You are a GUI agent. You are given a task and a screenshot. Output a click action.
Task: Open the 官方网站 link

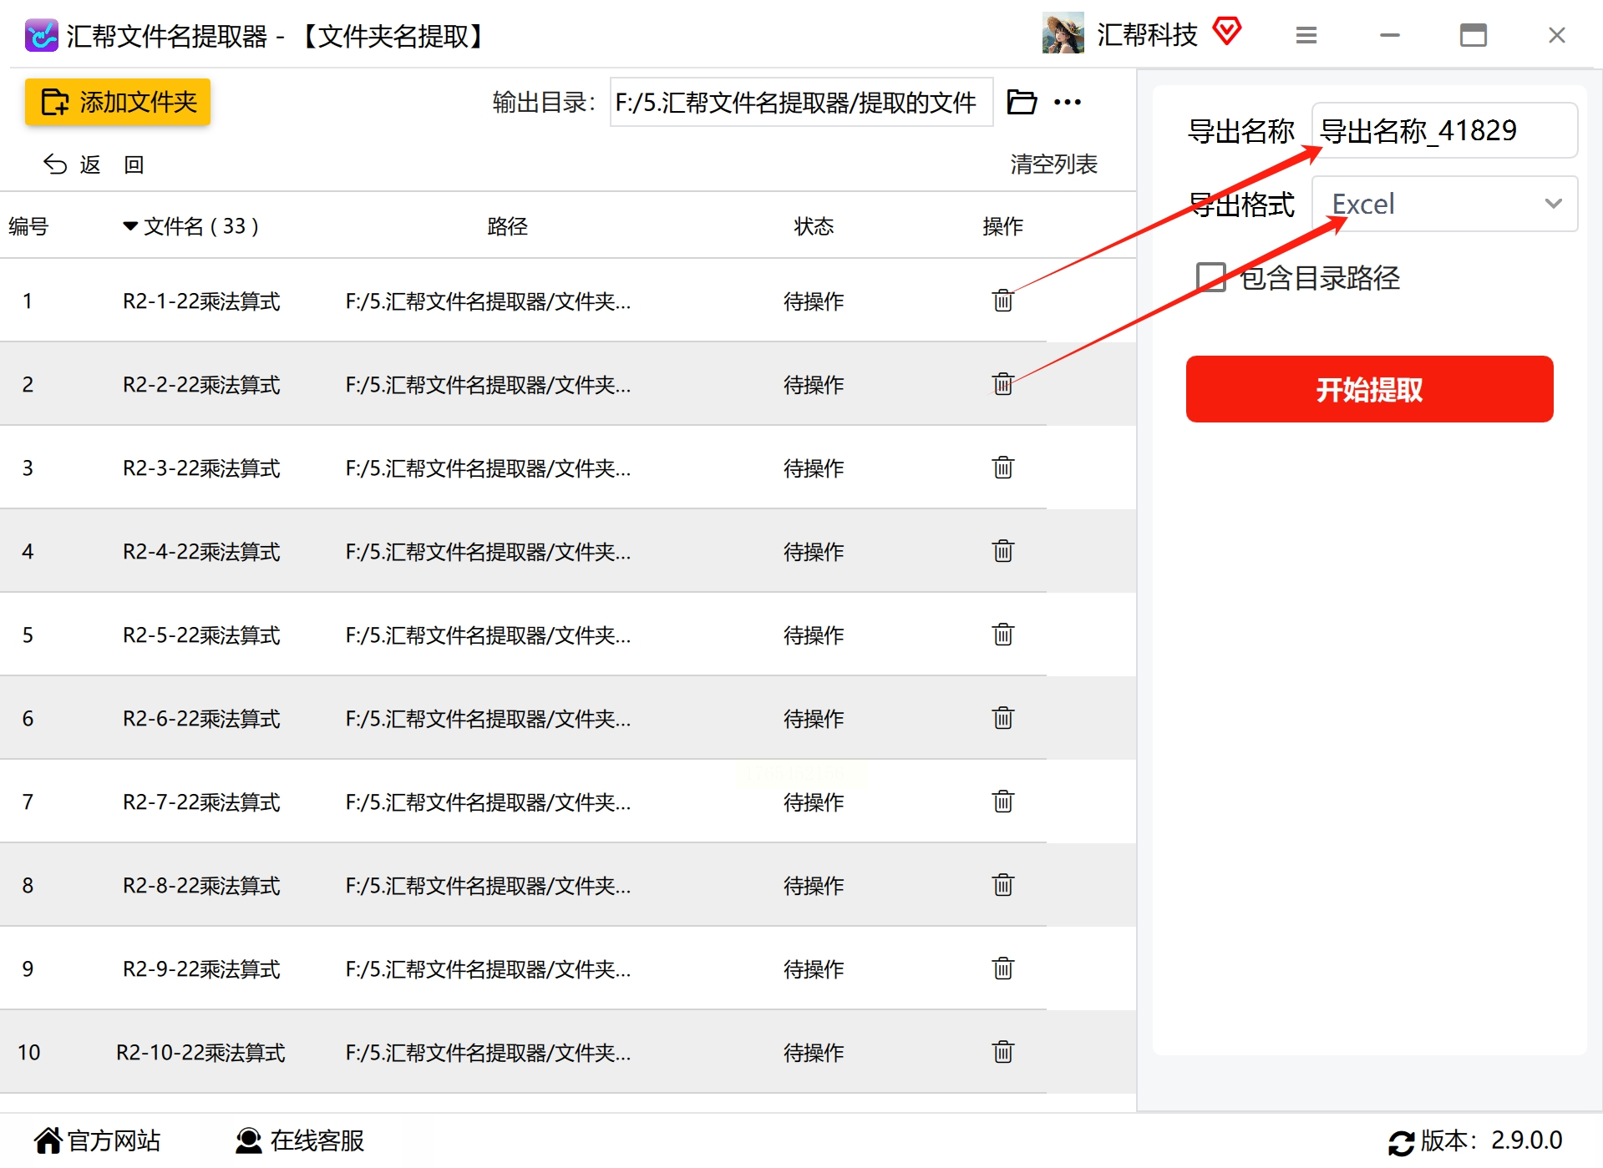[97, 1140]
